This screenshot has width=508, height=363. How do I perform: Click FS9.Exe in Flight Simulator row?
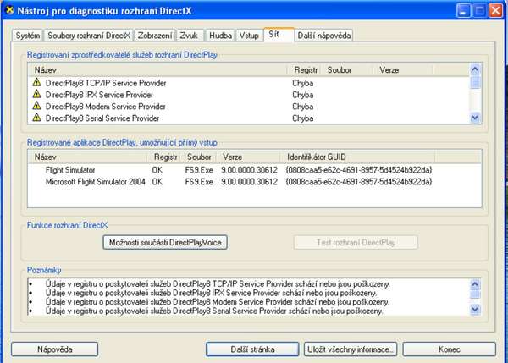(x=199, y=170)
